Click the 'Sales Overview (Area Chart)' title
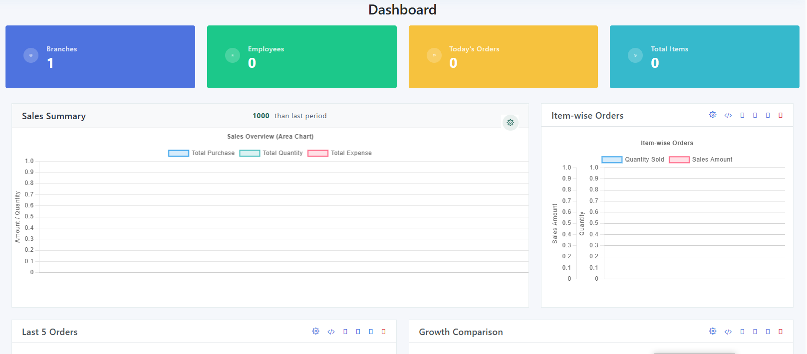Image resolution: width=807 pixels, height=354 pixels. [x=270, y=136]
